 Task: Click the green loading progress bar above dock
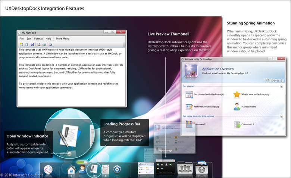(81, 162)
